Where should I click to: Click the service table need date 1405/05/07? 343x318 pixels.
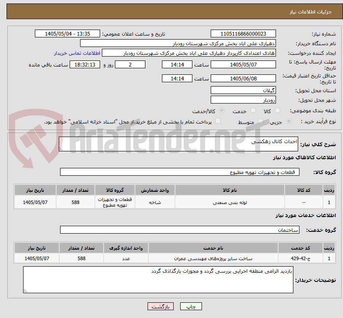pos(37,258)
